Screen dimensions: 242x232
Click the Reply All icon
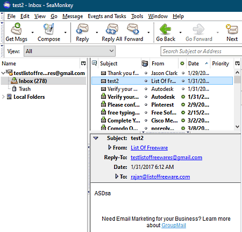tap(112, 29)
